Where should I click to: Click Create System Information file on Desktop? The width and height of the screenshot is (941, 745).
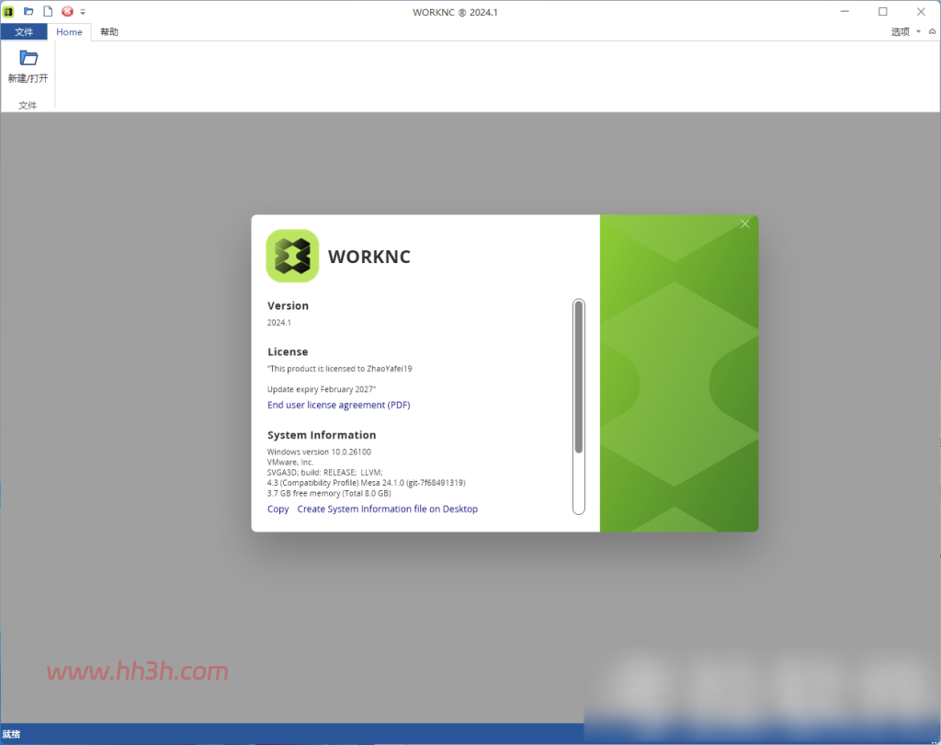387,509
